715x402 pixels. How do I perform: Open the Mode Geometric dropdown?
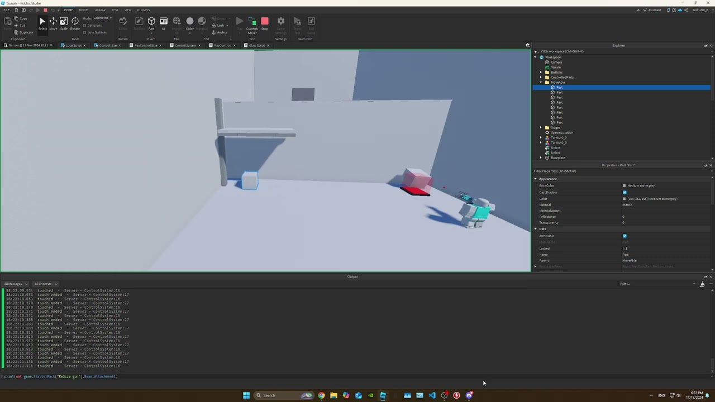tap(102, 18)
